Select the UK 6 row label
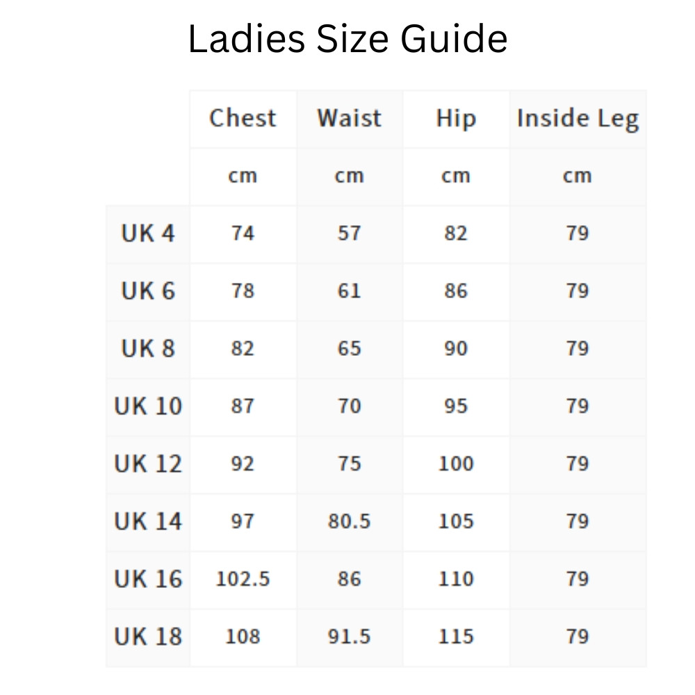The width and height of the screenshot is (695, 695). click(148, 291)
